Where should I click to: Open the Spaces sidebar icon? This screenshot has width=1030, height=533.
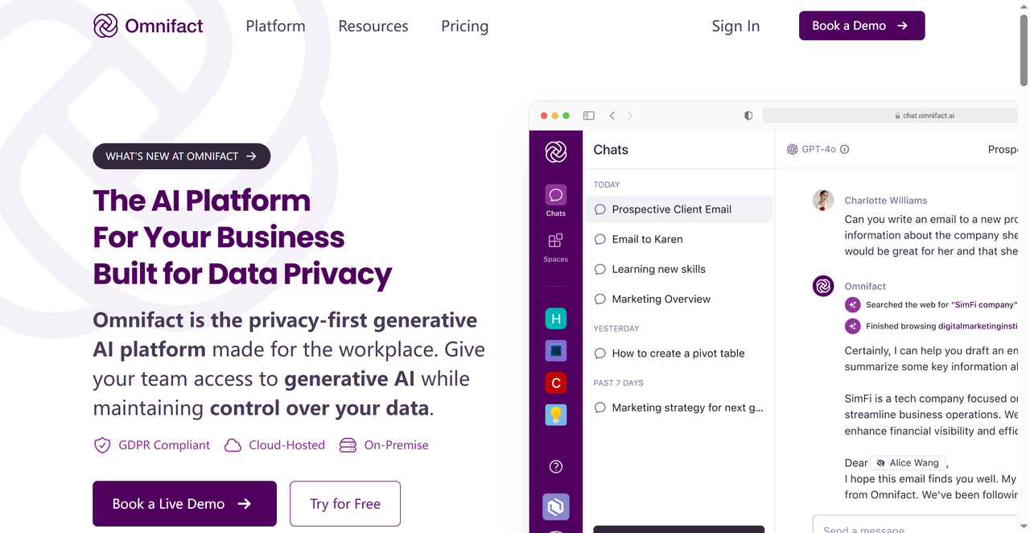[x=555, y=247]
